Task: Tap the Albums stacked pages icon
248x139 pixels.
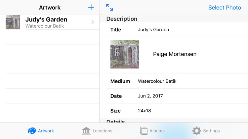Action: (x=144, y=131)
